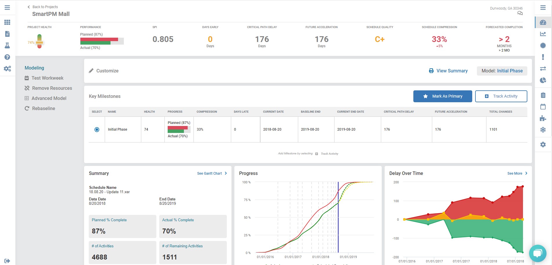552x265 pixels.
Task: Open the pie chart panel from the right sidebar
Action: [543, 80]
